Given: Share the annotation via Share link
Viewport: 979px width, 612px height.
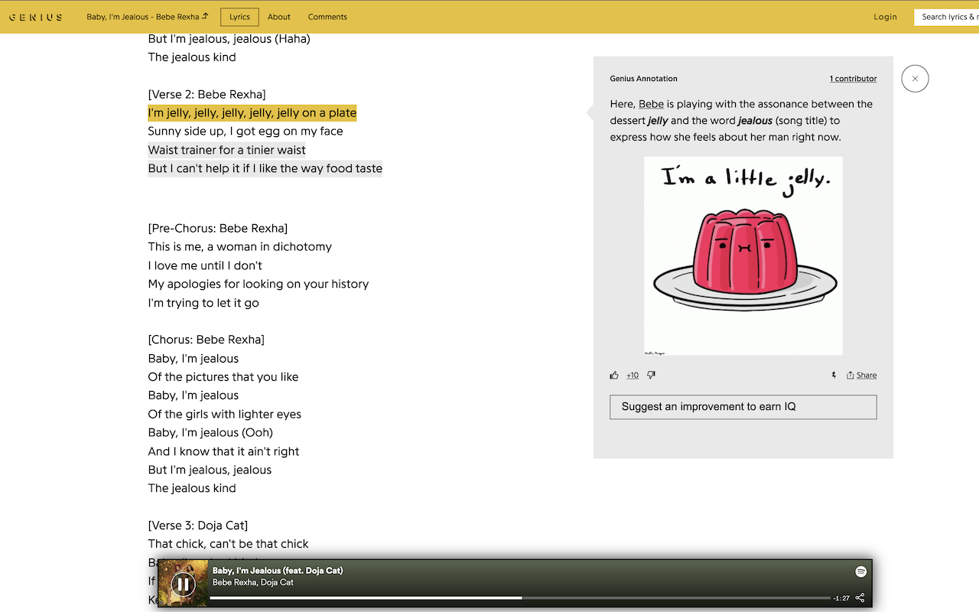Looking at the screenshot, I should click(862, 375).
